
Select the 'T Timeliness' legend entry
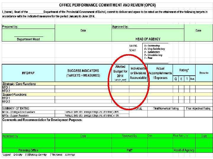[56, 155]
